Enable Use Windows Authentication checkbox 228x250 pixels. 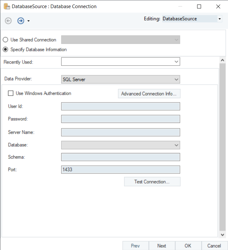click(11, 93)
